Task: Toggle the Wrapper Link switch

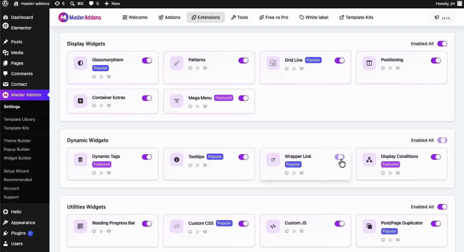Action: pyautogui.click(x=340, y=157)
